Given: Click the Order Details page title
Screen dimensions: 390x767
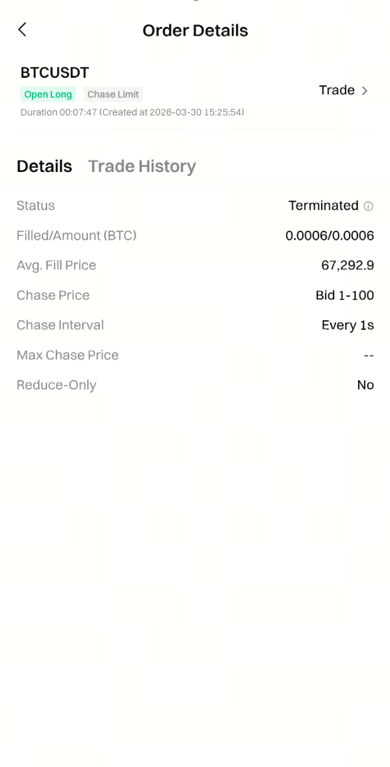Looking at the screenshot, I should (x=195, y=31).
